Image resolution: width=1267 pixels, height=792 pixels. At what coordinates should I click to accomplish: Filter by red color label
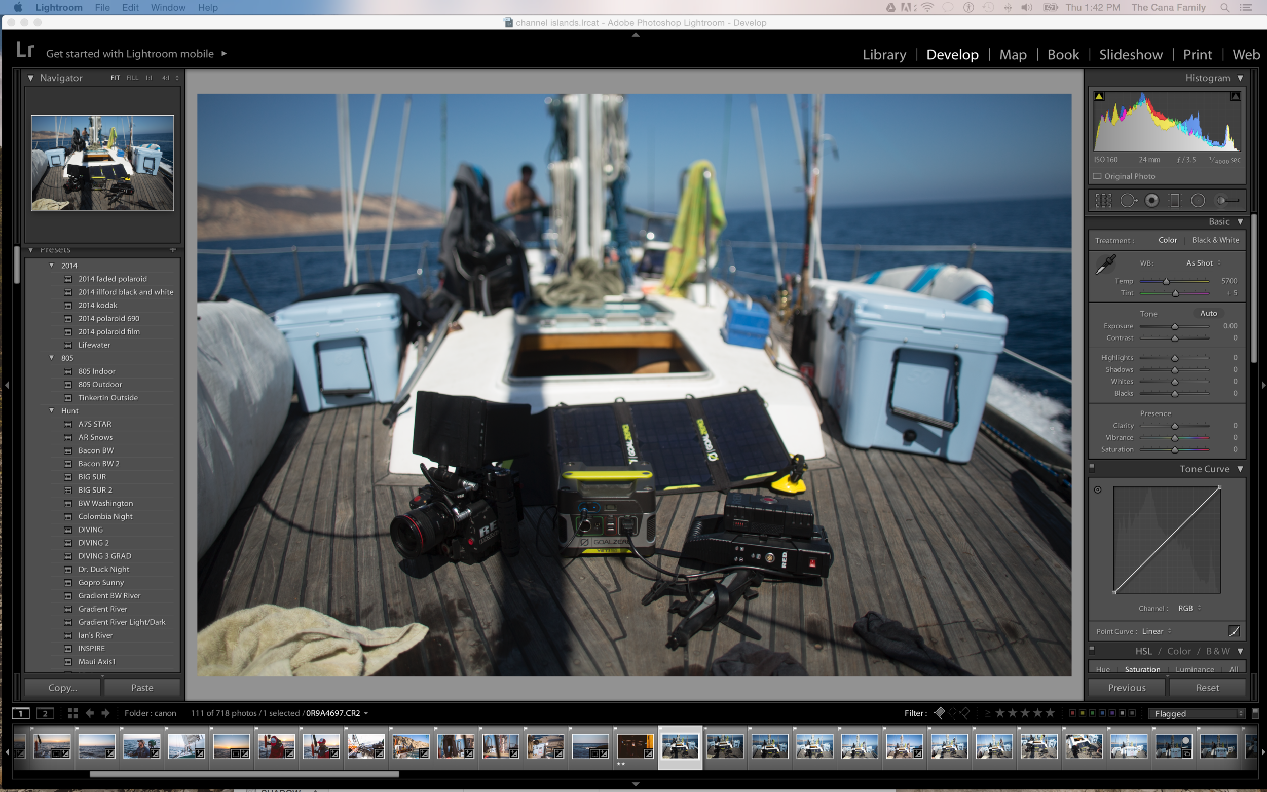pos(1072,713)
